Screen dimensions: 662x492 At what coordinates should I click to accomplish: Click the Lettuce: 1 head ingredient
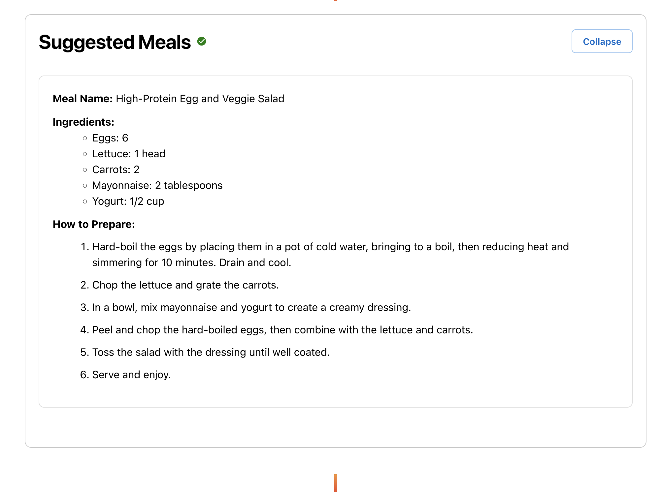click(x=128, y=154)
